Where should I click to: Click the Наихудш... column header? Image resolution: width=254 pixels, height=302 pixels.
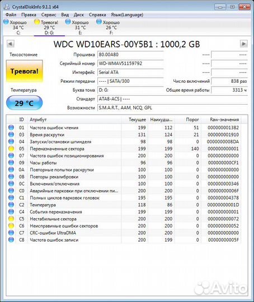click(161, 120)
